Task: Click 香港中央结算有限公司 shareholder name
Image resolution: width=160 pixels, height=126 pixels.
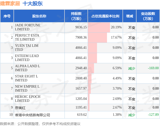Action: point(32,115)
